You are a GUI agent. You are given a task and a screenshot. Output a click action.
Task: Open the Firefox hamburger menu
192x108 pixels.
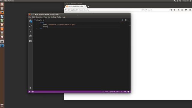coord(190,10)
